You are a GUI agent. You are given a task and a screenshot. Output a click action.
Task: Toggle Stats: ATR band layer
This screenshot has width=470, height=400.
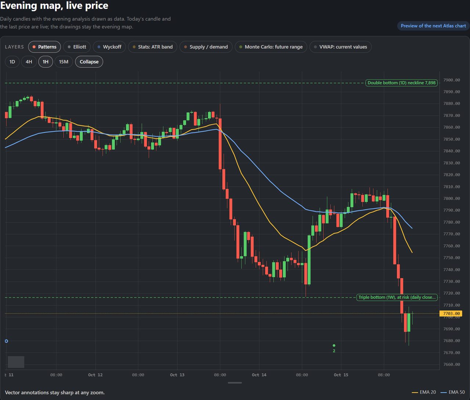[x=153, y=47]
